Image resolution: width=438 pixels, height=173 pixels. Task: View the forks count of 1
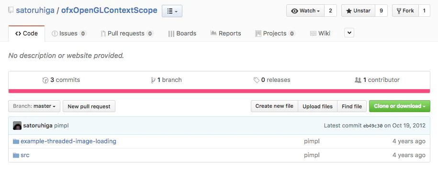(x=424, y=11)
